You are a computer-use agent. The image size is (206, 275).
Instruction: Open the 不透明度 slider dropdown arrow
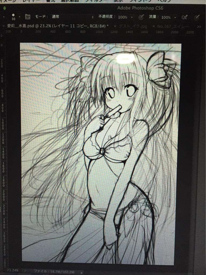132,17
